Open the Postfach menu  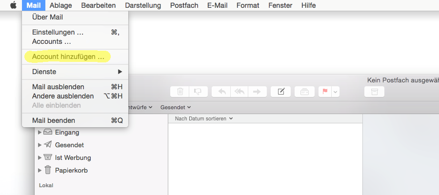(x=184, y=5)
